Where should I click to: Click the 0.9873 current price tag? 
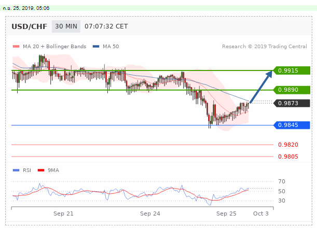click(292, 103)
